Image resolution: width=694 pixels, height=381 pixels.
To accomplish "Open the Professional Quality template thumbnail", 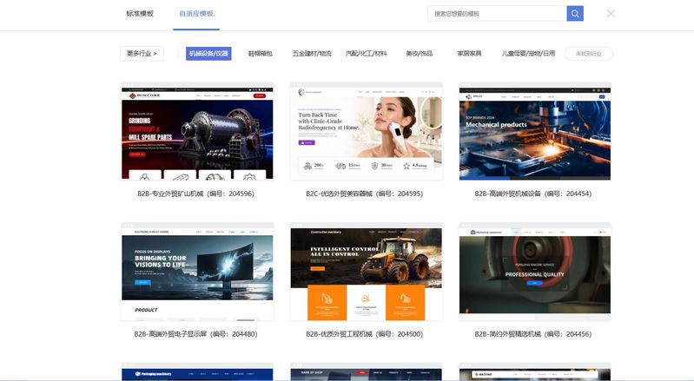I will [535, 272].
